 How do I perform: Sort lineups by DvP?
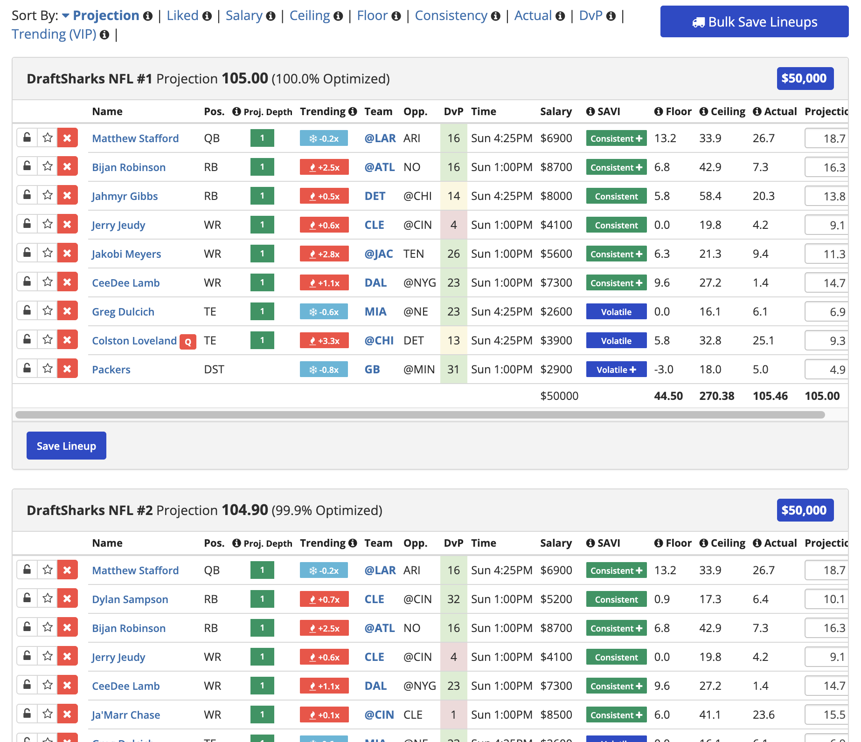point(590,16)
